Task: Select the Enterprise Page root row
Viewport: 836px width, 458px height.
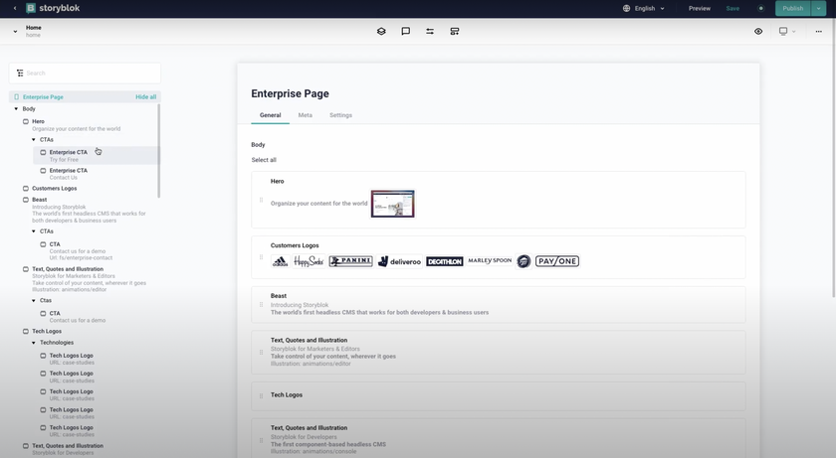Action: (85, 96)
